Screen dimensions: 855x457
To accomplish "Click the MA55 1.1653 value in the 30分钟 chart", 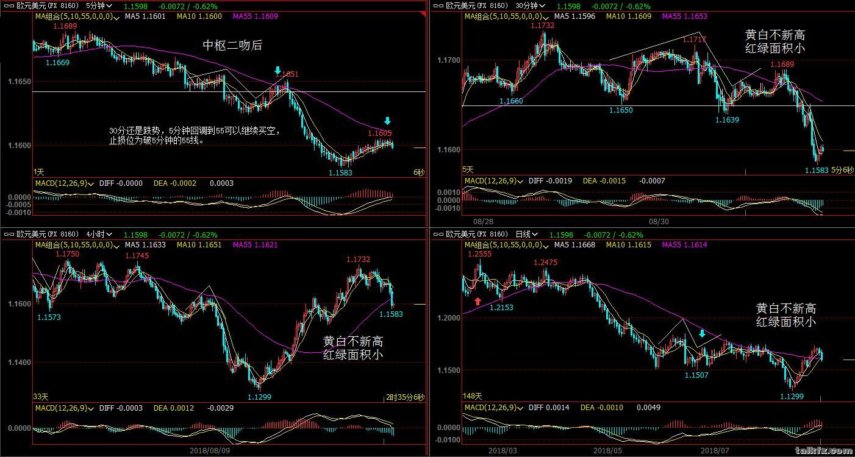I will 685,17.
